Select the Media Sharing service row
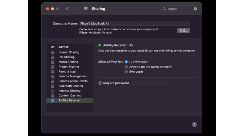Image resolution: width=242 pixels, height=136 pixels. tap(70, 62)
